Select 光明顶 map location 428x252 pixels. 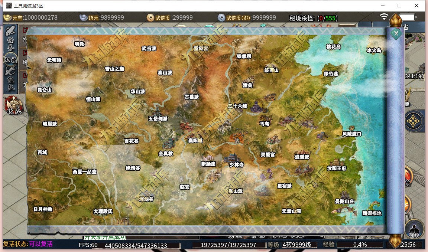click(x=54, y=60)
